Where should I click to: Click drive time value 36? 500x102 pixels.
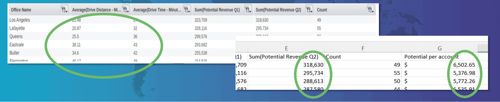click(x=135, y=37)
